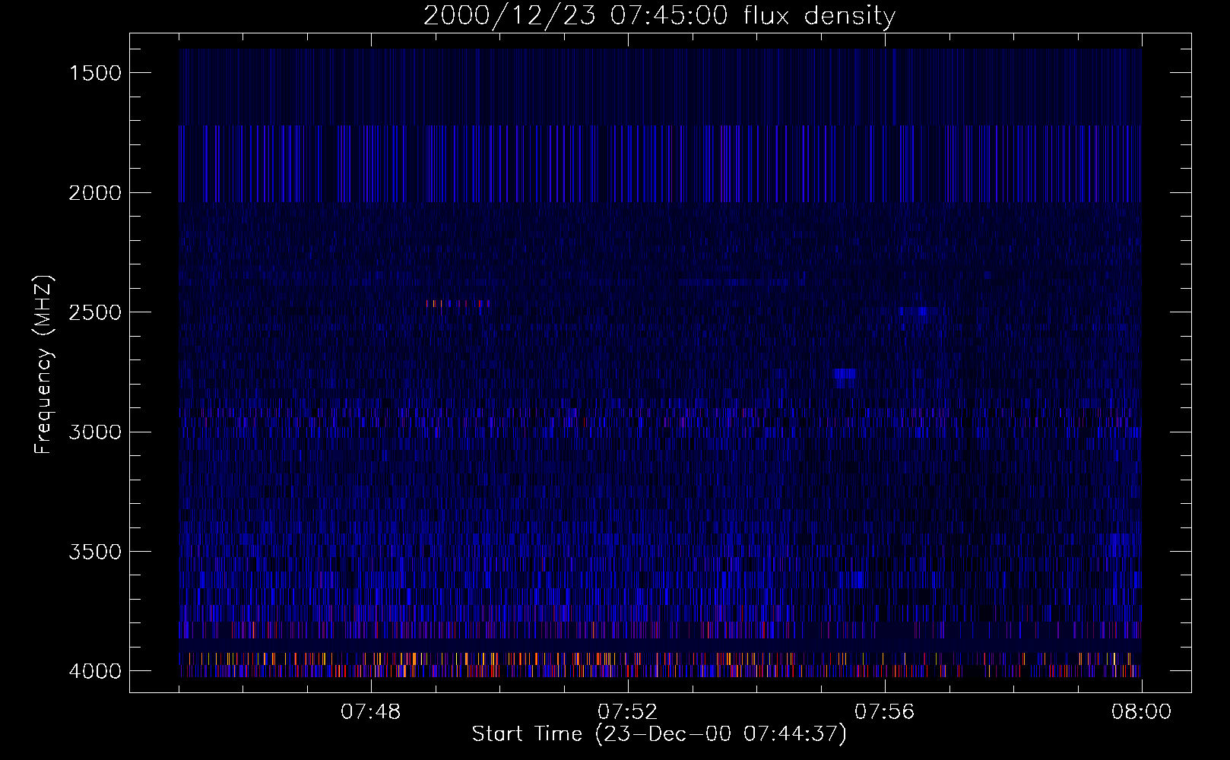Click the 3500 frequency tick label
Screen dimensions: 1230x760
pyautogui.click(x=95, y=552)
